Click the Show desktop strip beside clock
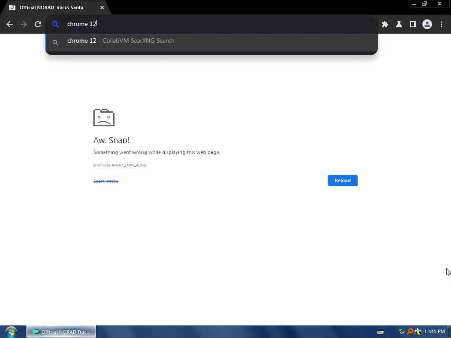This screenshot has height=338, width=451. pyautogui.click(x=449, y=332)
